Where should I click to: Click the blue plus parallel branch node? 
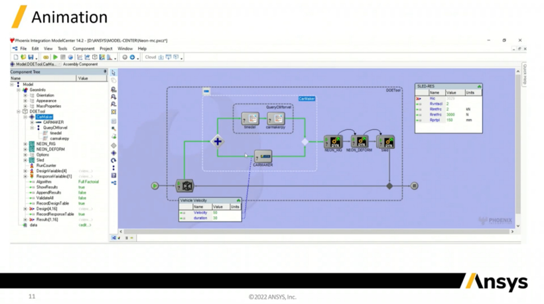pos(218,141)
